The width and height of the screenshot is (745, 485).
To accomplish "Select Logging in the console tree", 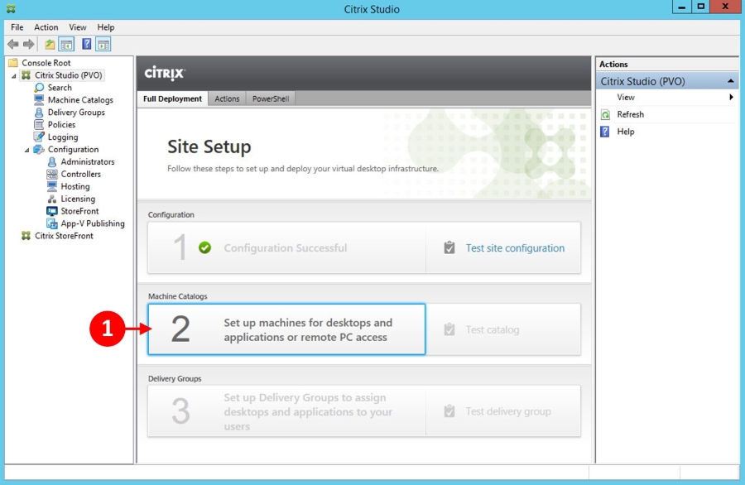I will pyautogui.click(x=63, y=137).
